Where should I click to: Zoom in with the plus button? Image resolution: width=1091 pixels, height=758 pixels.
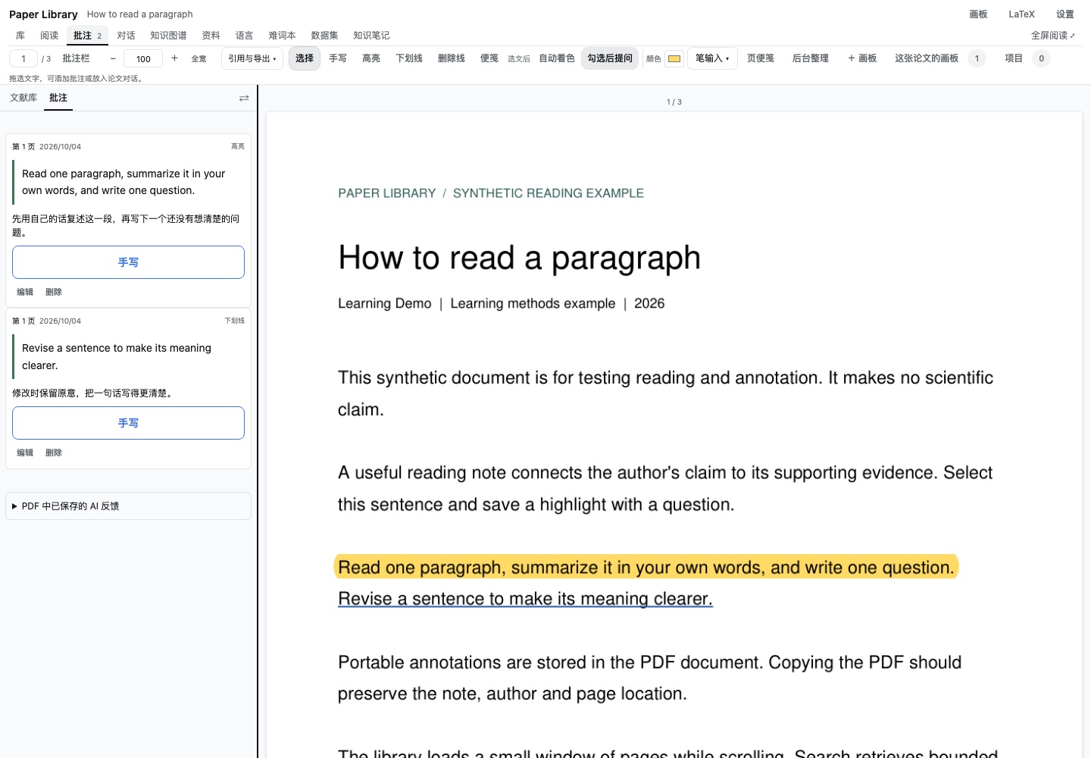174,58
